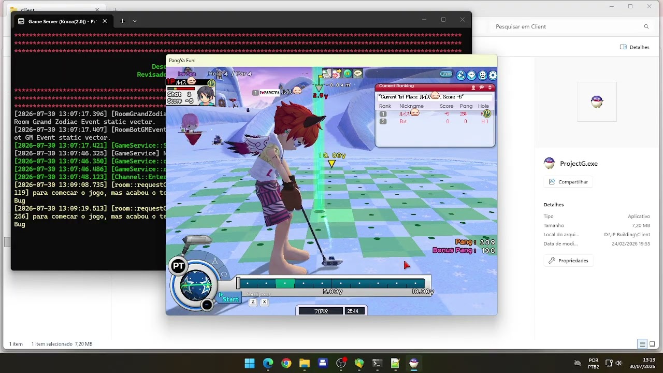The width and height of the screenshot is (663, 373).
Task: Click the star ball spin dial
Action: point(196,285)
